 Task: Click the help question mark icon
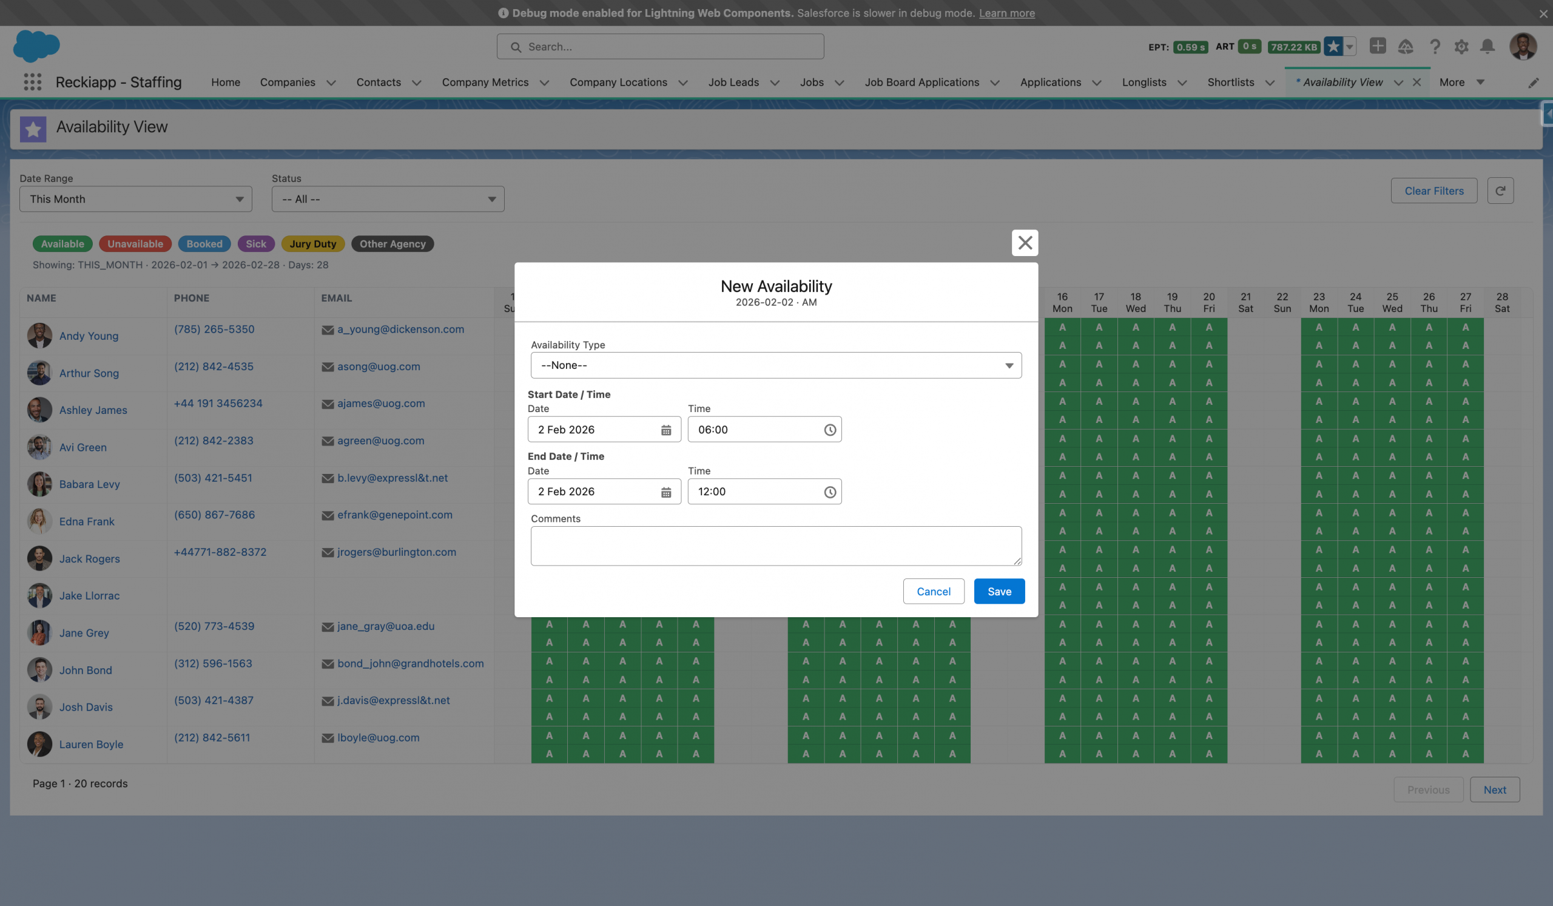click(1434, 46)
